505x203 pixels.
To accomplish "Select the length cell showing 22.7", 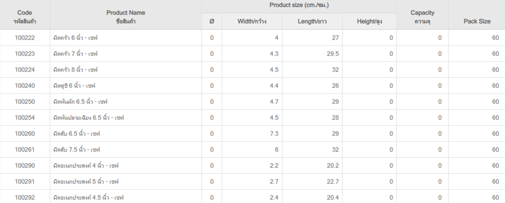I will coord(312,181).
